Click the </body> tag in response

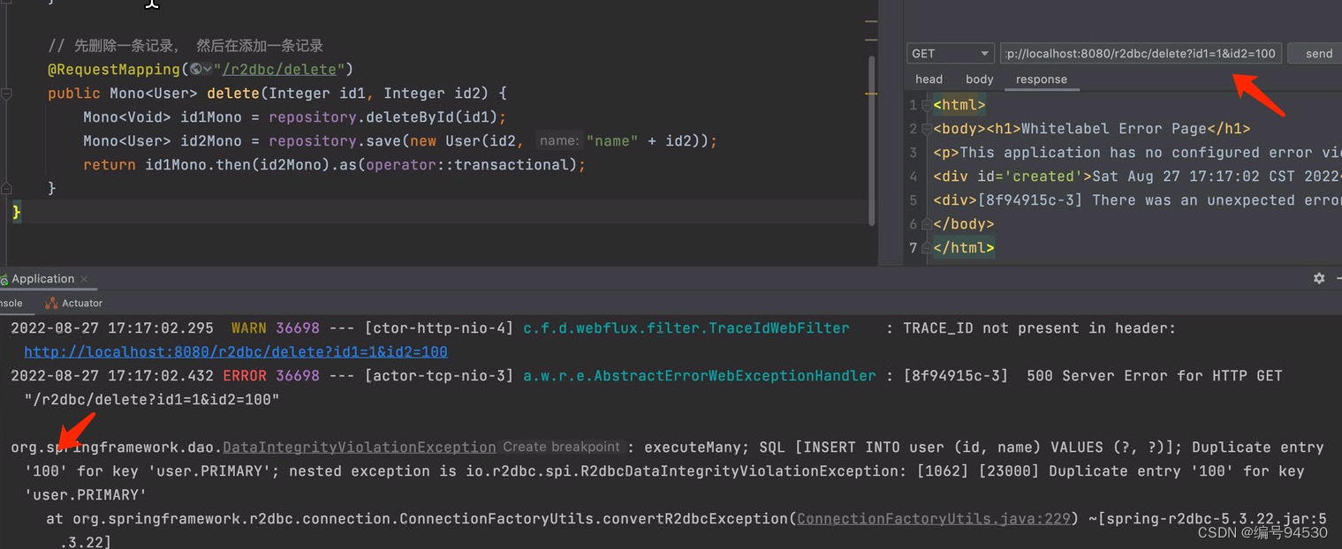click(964, 224)
